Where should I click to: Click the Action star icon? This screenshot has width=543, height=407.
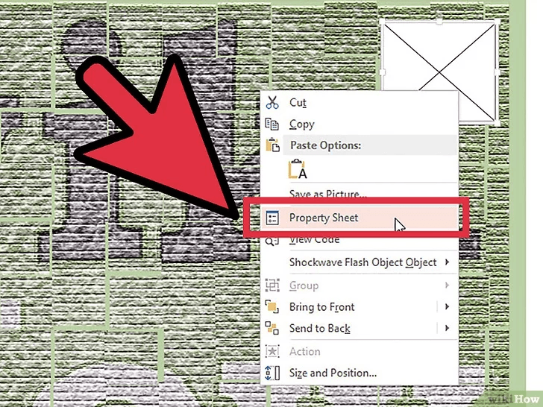(x=272, y=351)
